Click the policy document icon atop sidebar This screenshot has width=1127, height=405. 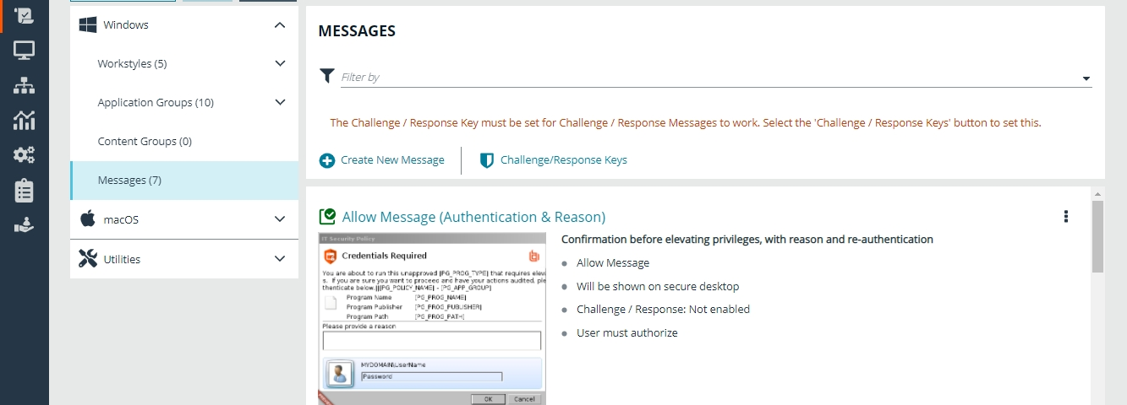[24, 15]
